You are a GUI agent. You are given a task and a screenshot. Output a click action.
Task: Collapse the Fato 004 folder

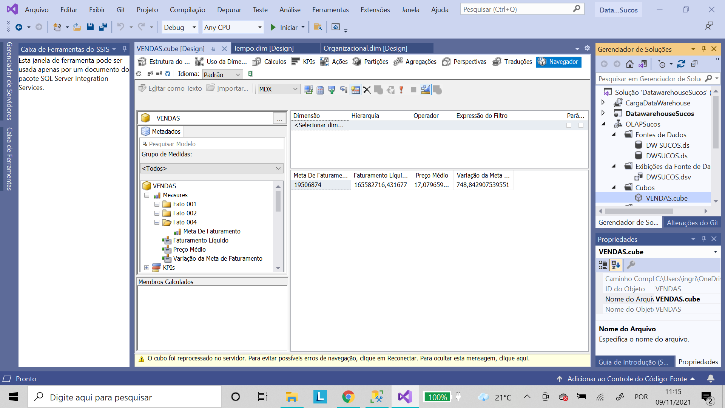coord(157,222)
